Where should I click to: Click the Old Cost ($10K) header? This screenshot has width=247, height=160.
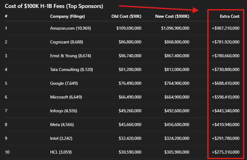[126, 17]
